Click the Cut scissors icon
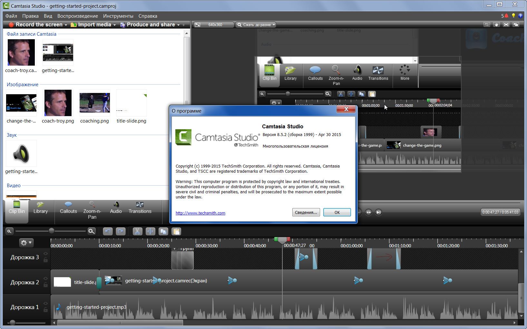The width and height of the screenshot is (527, 329). click(137, 231)
